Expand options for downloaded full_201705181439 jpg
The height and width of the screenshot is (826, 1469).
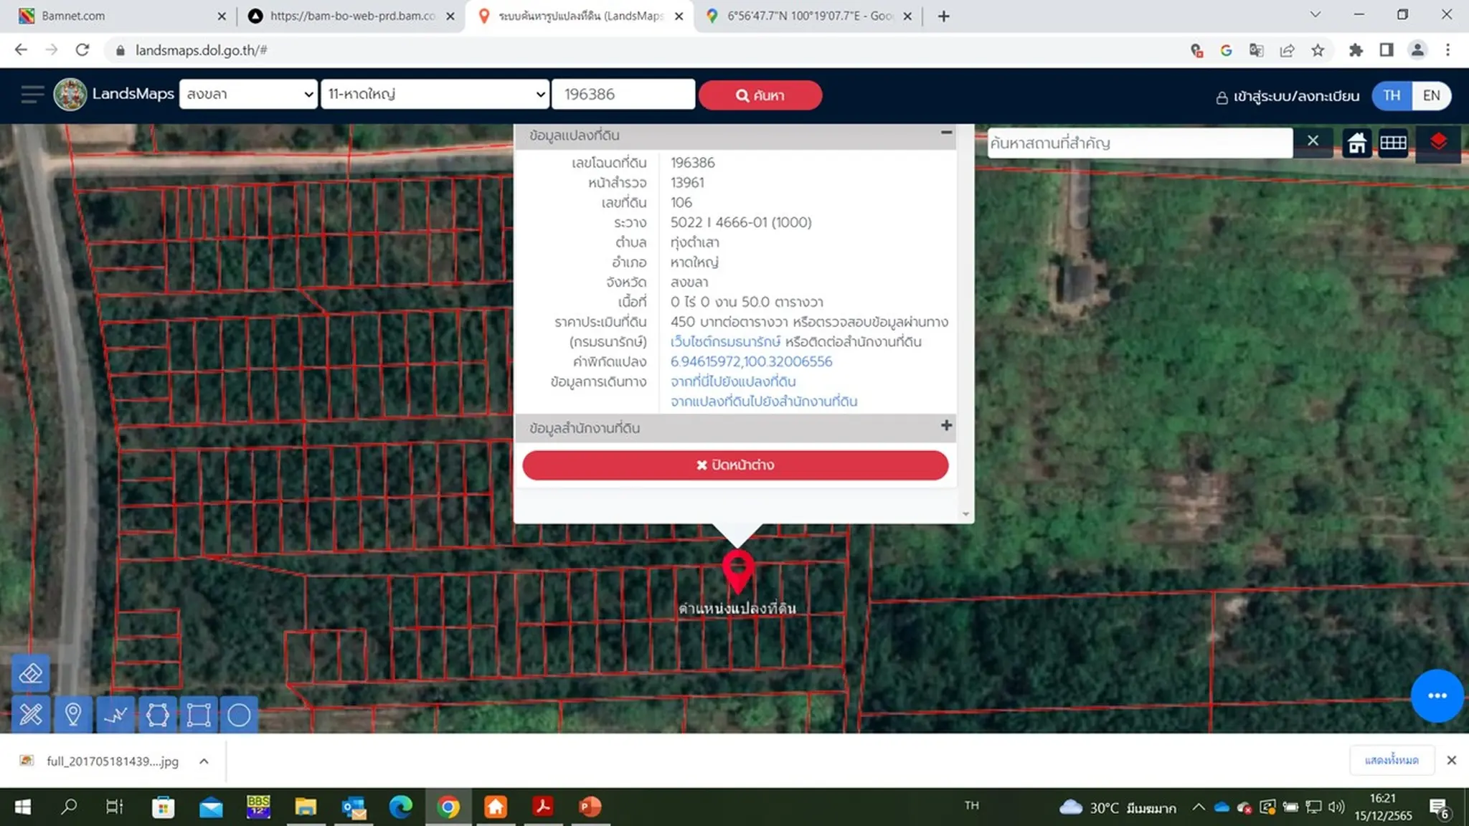pyautogui.click(x=204, y=761)
